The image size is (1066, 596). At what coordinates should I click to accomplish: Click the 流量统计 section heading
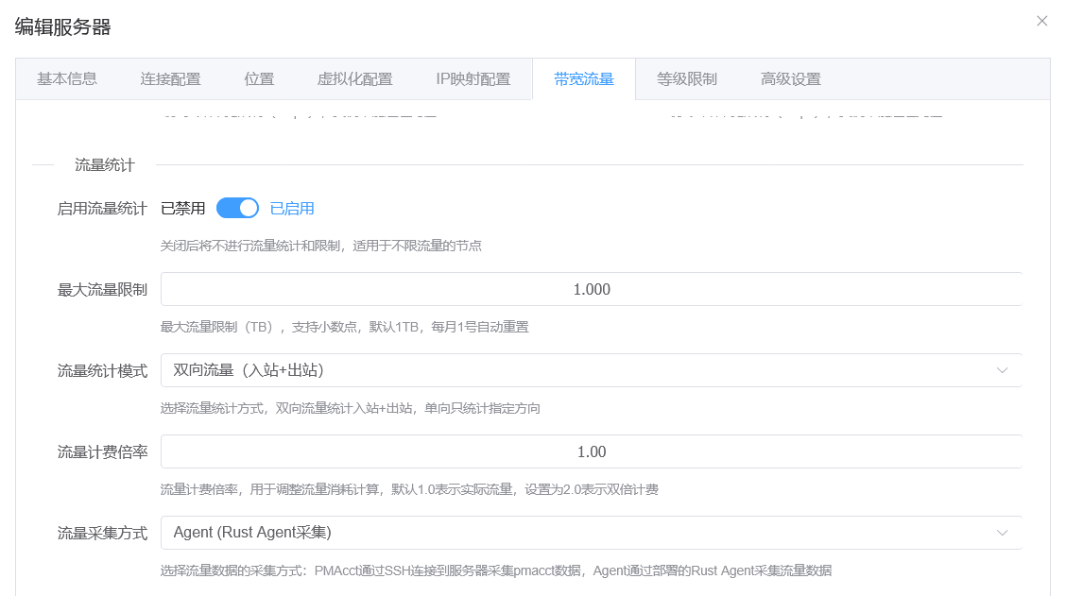105,165
